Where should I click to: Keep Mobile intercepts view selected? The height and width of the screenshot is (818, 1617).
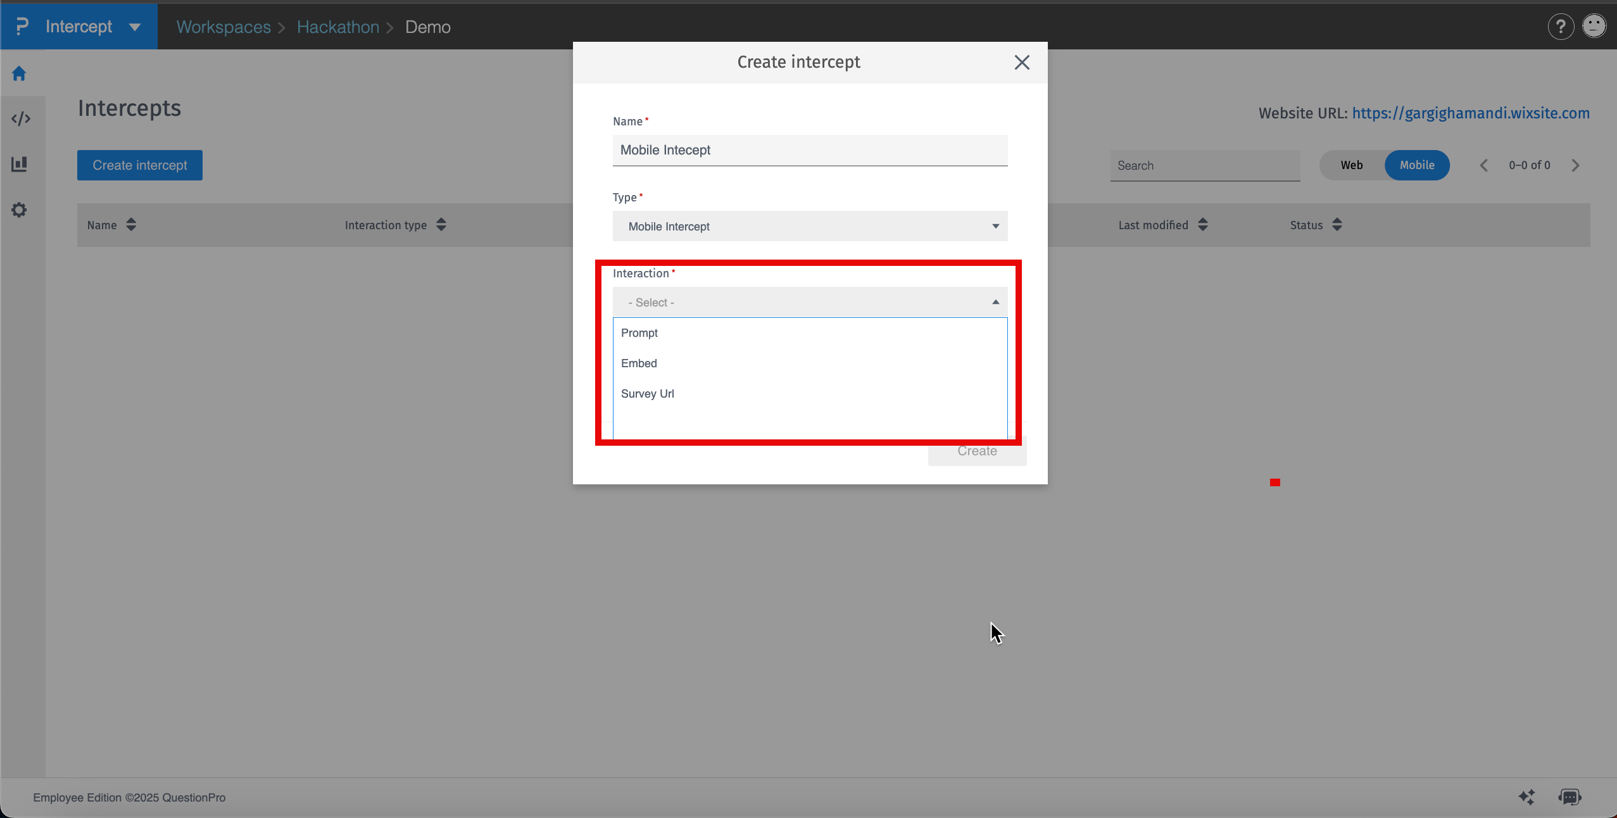(x=1418, y=165)
